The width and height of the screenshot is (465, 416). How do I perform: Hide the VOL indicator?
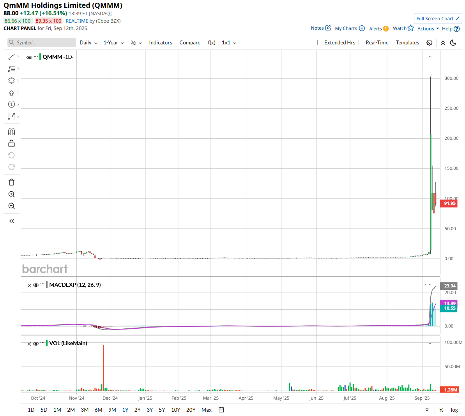tap(36, 344)
